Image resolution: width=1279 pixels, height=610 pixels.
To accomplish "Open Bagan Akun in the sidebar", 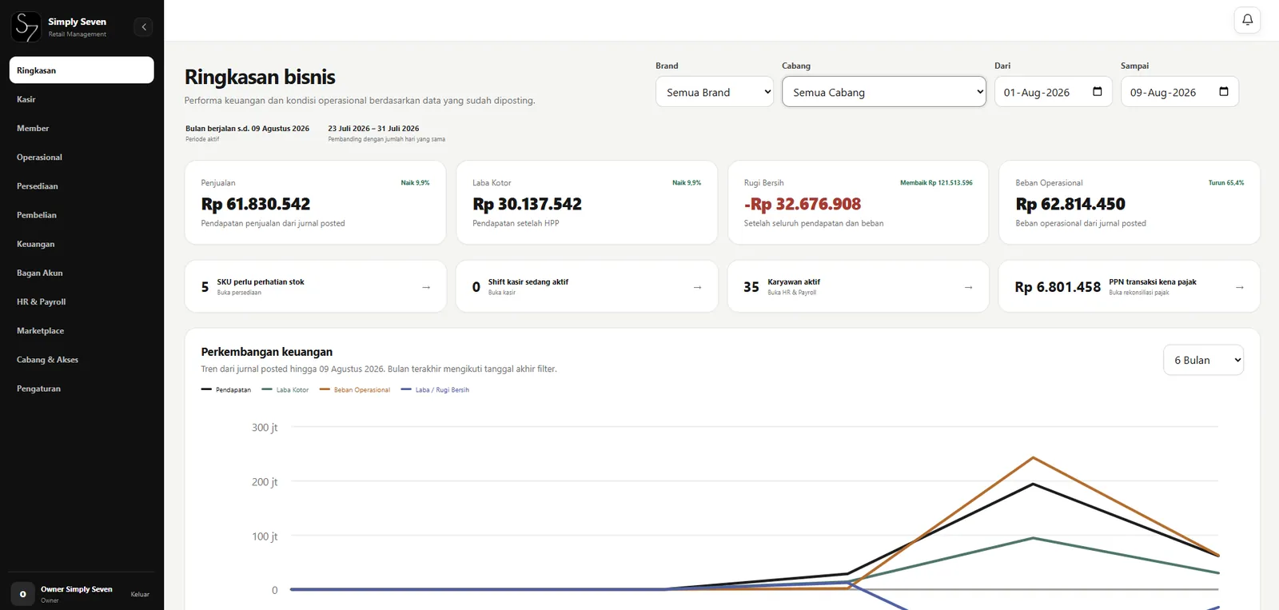I will [82, 273].
